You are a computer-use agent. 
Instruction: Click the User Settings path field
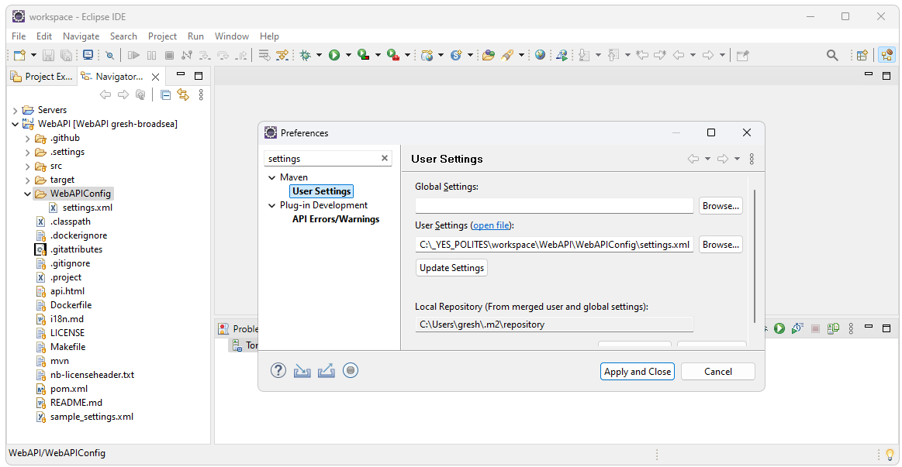pyautogui.click(x=554, y=245)
